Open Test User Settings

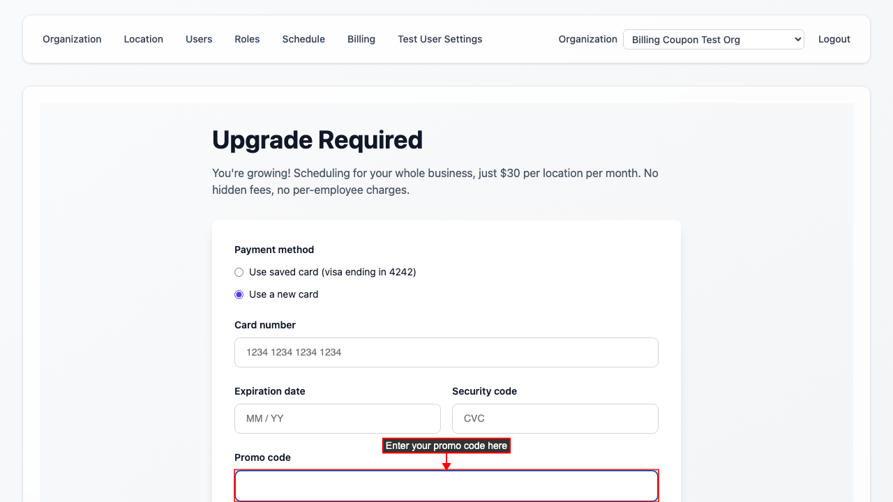(x=440, y=39)
